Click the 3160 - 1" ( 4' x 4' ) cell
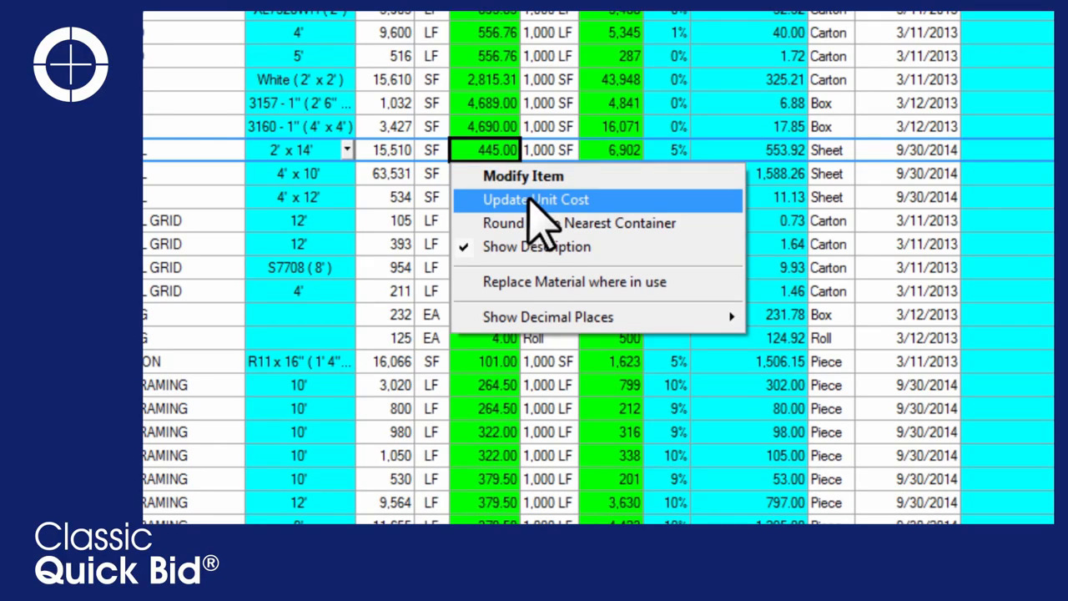The height and width of the screenshot is (601, 1068). point(300,127)
